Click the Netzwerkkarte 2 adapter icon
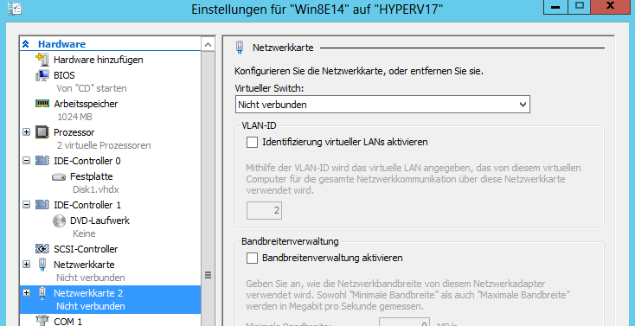This screenshot has width=635, height=326. (x=42, y=293)
